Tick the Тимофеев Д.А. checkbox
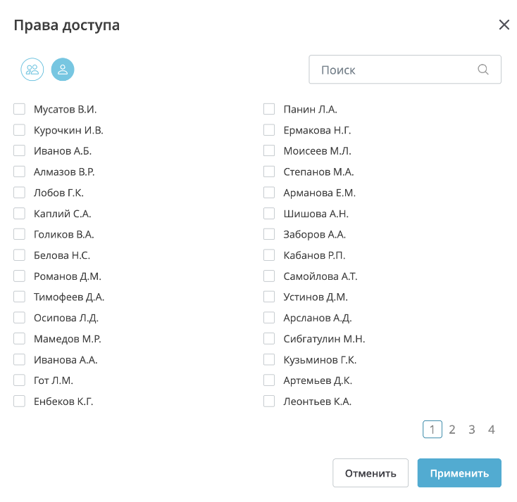517x502 pixels. (x=20, y=297)
